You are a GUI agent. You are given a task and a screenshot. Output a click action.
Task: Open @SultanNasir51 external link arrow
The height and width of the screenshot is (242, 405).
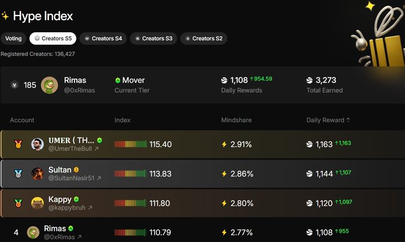99,178
